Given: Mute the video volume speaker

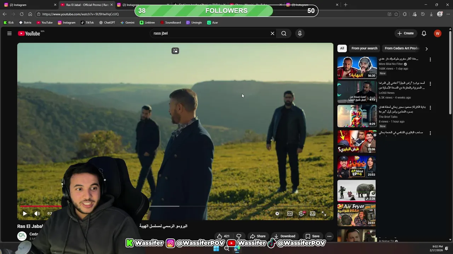Looking at the screenshot, I should (x=37, y=213).
